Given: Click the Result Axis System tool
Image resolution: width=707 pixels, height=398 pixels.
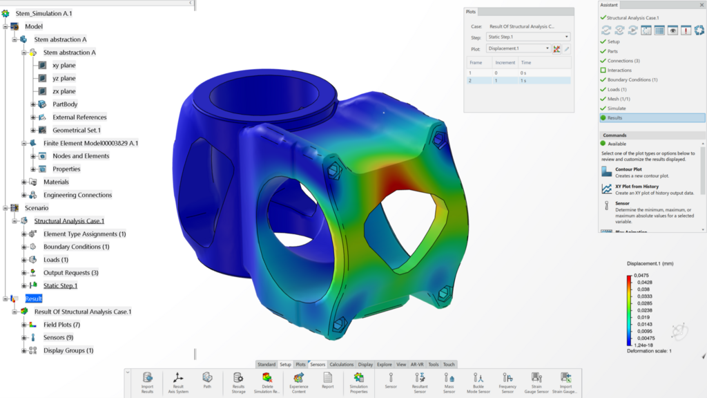Looking at the screenshot, I should coord(177,378).
